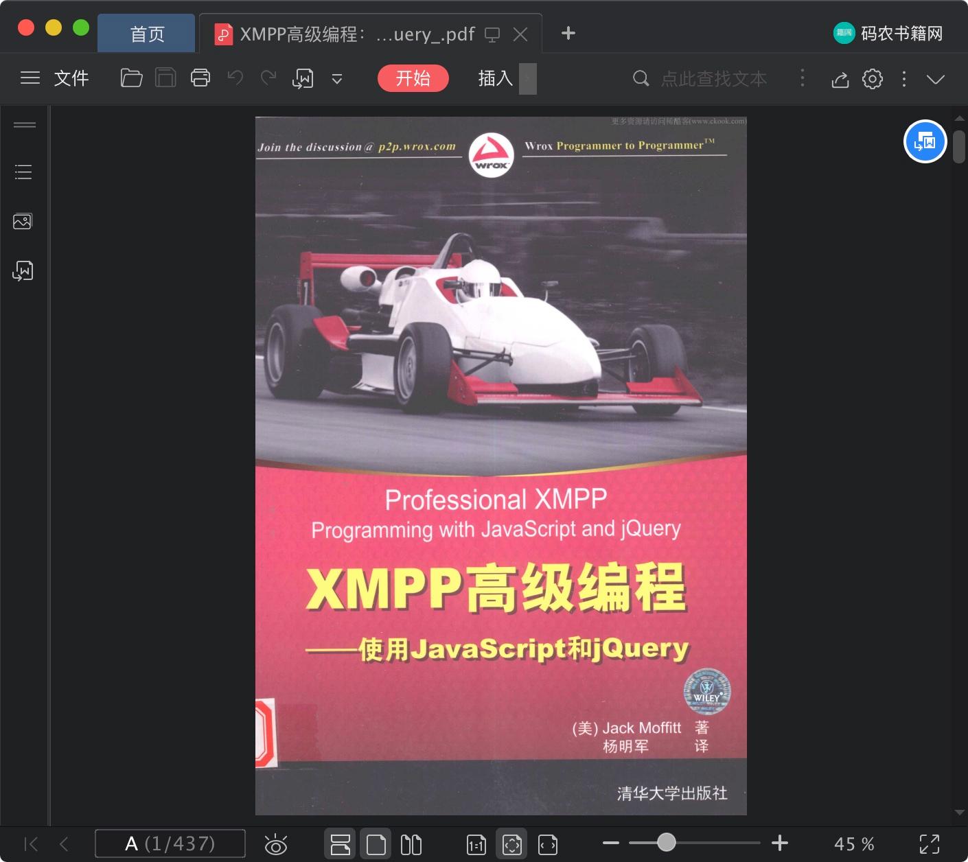Screen dimensions: 968x862
Task: Toggle eye protection mode icon
Action: click(x=276, y=844)
